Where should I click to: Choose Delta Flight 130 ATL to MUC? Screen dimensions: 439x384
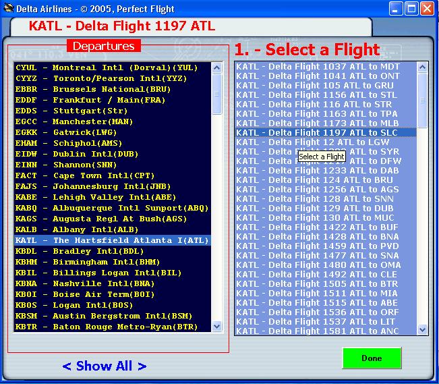(326, 218)
